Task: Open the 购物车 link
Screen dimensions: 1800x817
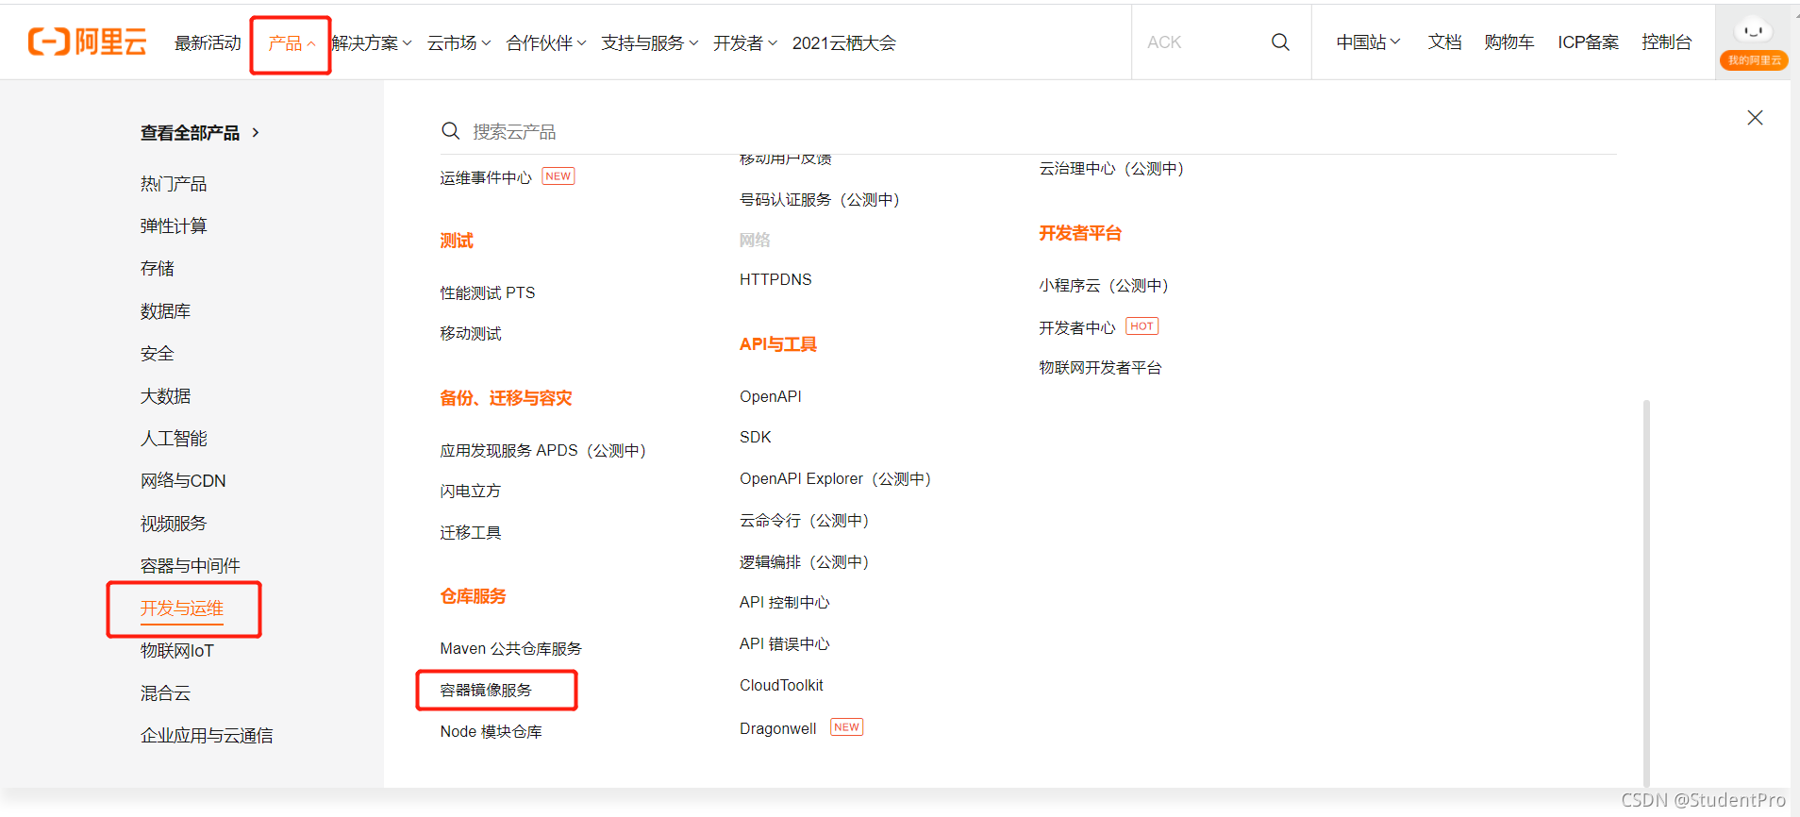Action: (x=1509, y=42)
